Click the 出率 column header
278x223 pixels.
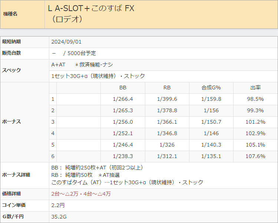click(255, 88)
